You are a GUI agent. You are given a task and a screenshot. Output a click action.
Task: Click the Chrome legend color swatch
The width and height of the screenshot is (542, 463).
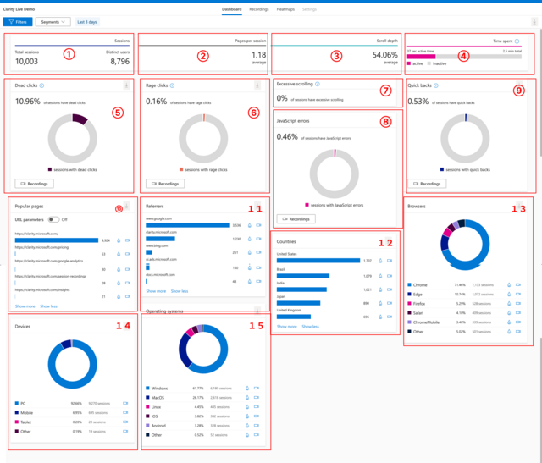click(409, 284)
